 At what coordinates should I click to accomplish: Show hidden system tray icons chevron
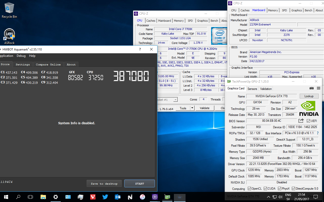(269, 197)
